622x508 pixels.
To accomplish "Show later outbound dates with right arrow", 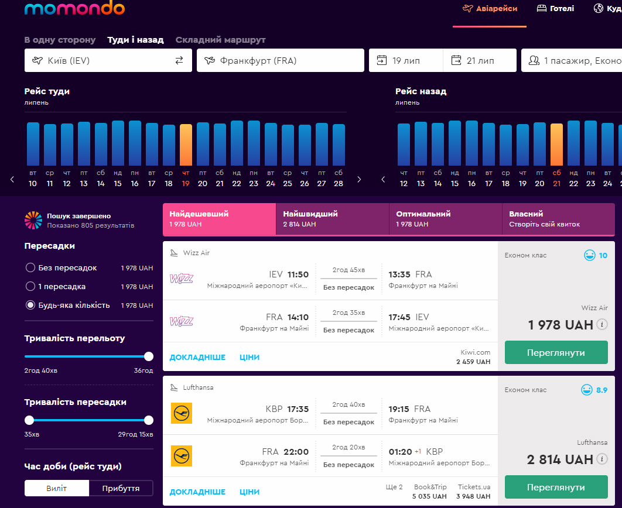I will [x=359, y=180].
